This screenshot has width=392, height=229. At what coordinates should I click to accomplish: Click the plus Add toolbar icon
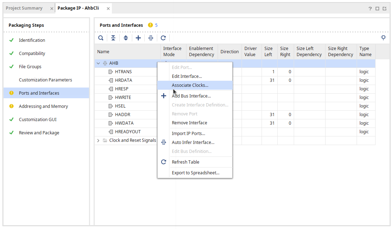click(138, 38)
